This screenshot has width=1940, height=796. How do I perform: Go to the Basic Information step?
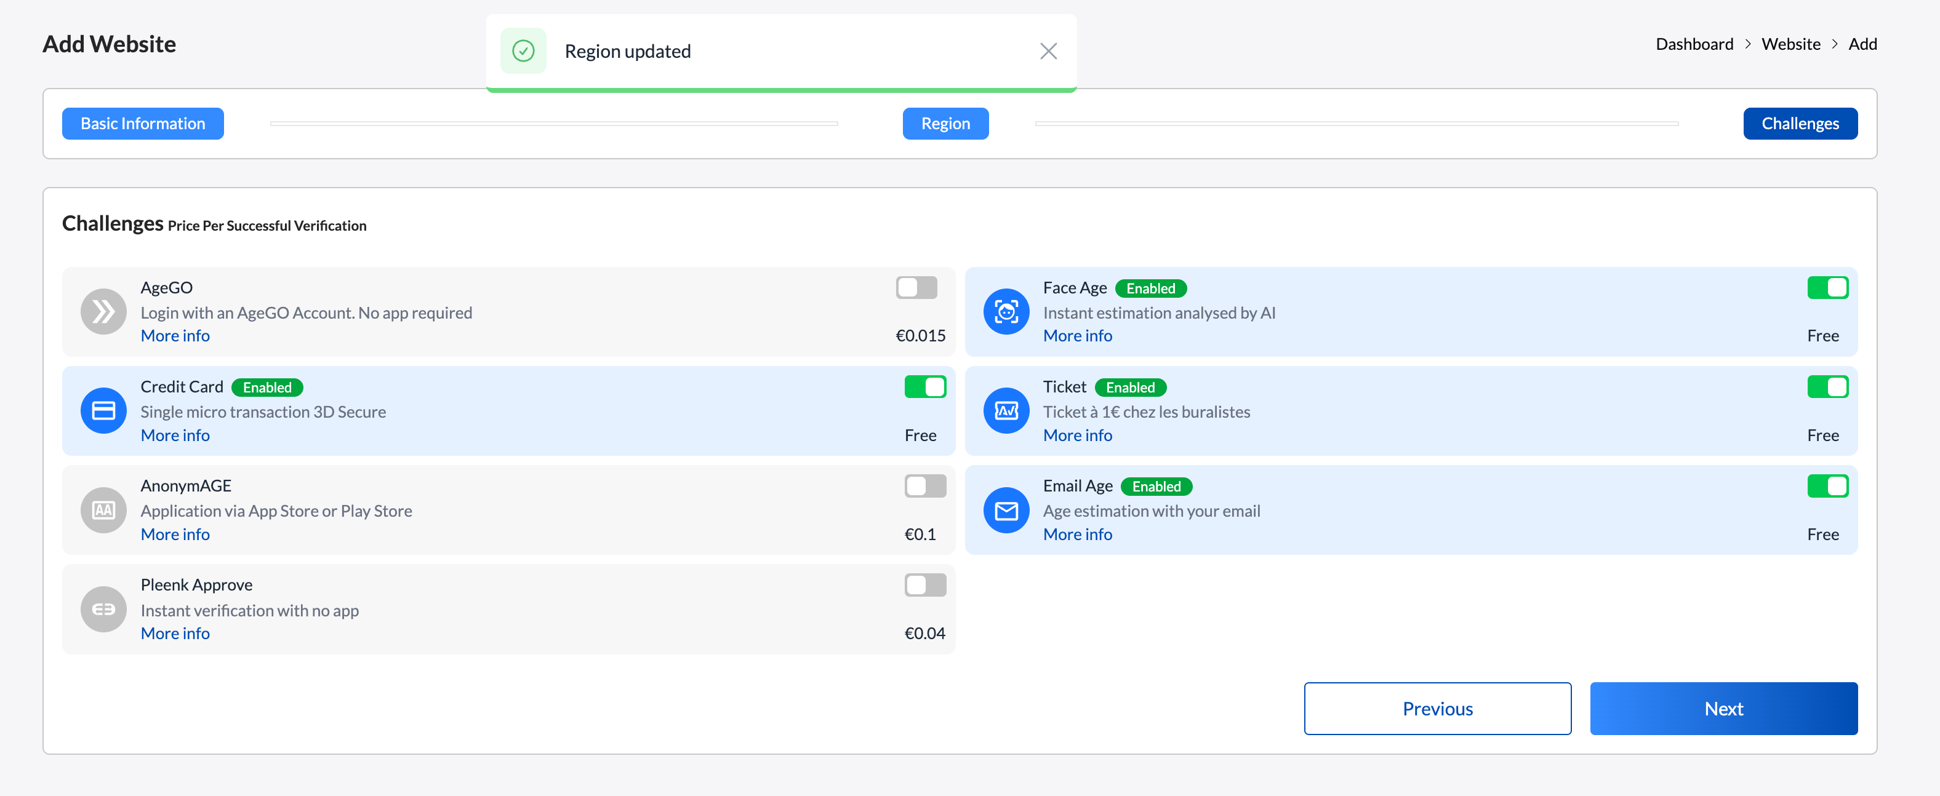coord(142,124)
